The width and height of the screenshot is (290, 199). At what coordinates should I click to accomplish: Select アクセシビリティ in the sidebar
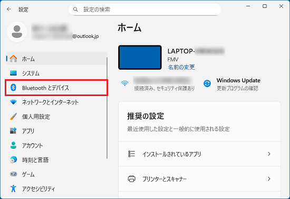pos(57,188)
